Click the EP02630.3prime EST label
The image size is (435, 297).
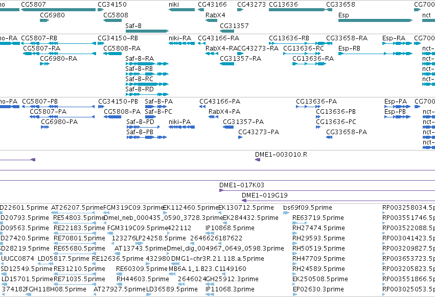coord(318,289)
